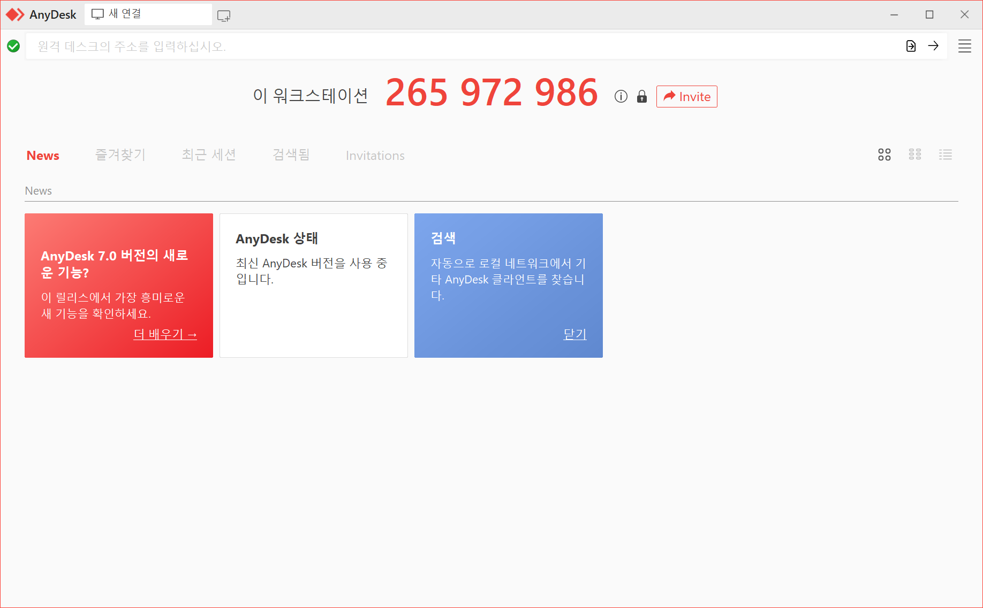Close the AnyDesk window
The image size is (983, 608).
pos(965,14)
